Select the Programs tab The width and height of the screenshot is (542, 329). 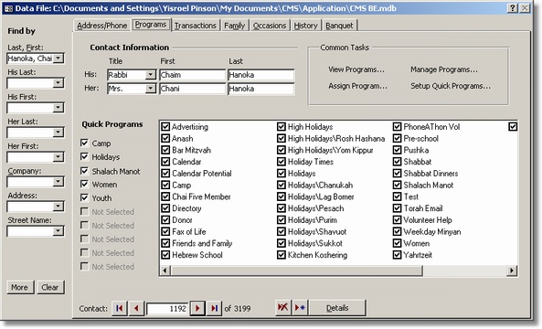click(151, 25)
